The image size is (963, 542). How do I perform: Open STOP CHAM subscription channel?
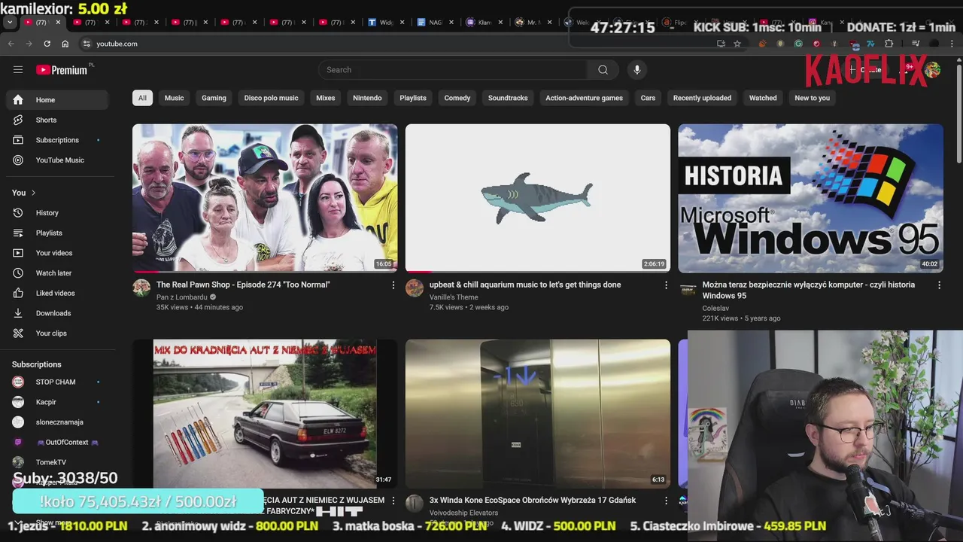(57, 382)
